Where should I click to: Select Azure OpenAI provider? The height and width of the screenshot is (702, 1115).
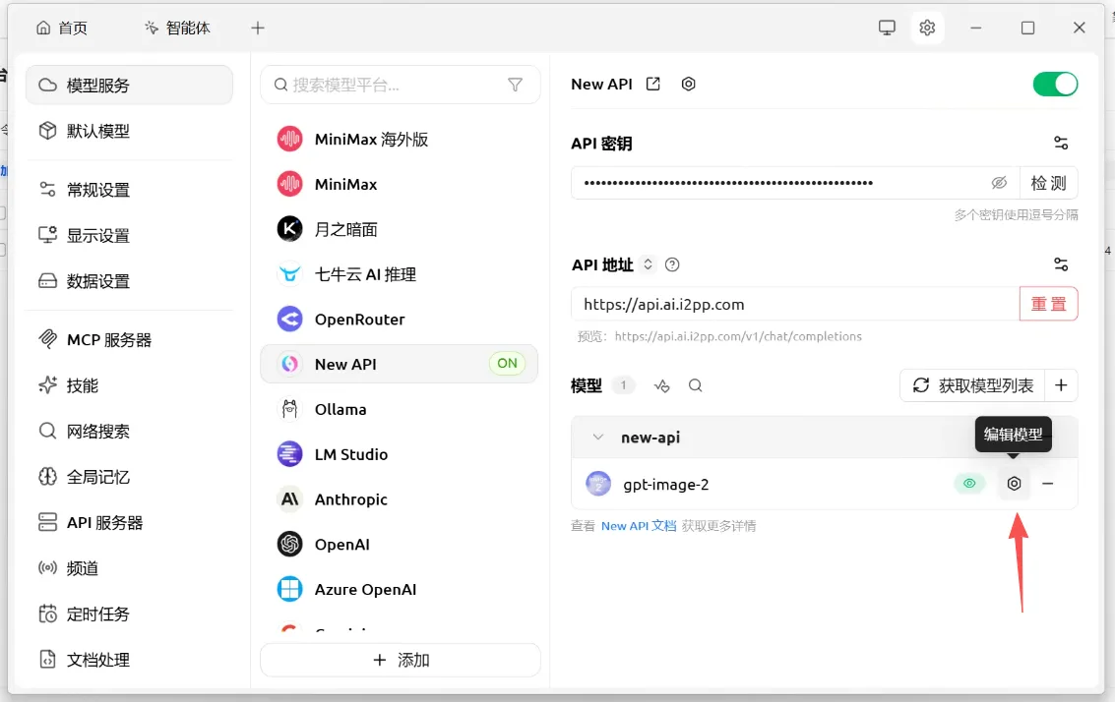click(x=399, y=589)
